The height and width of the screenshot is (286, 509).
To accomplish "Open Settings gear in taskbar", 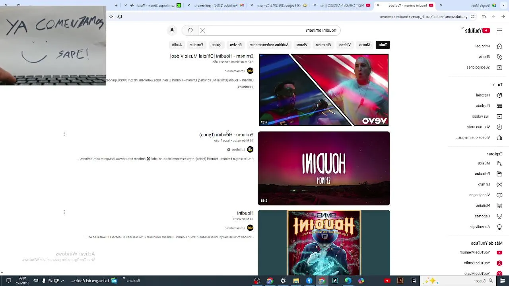I will [283, 281].
